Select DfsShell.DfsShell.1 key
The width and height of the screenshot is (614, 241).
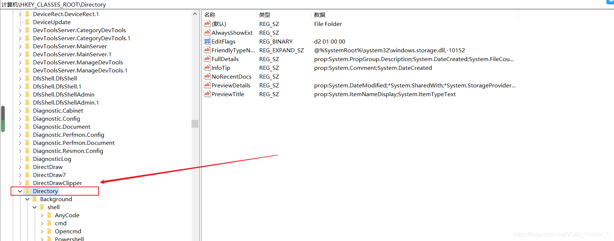coord(57,86)
